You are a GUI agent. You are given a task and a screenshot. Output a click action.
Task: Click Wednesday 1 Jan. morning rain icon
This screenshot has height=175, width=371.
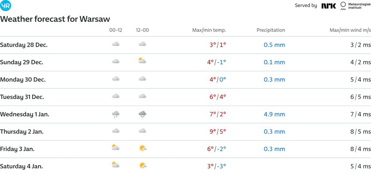pyautogui.click(x=115, y=114)
